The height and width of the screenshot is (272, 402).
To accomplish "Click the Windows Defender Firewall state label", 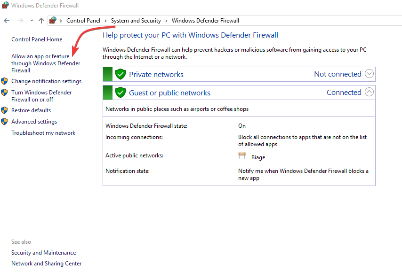I will (146, 126).
